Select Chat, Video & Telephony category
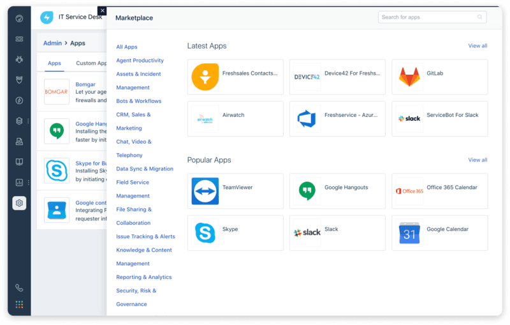The width and height of the screenshot is (510, 325). [x=134, y=149]
